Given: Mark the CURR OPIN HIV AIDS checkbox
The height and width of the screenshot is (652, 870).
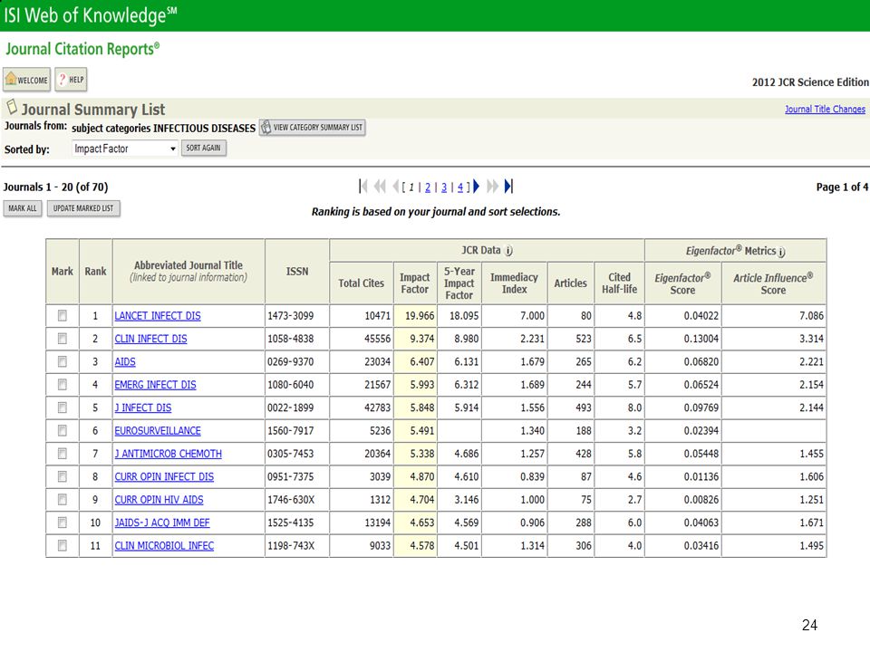Looking at the screenshot, I should 63,500.
